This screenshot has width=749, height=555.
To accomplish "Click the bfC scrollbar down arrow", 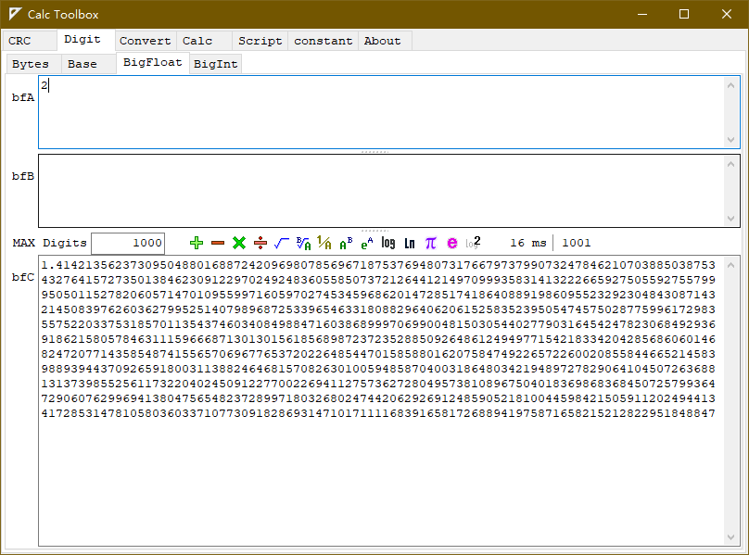I will (x=730, y=536).
